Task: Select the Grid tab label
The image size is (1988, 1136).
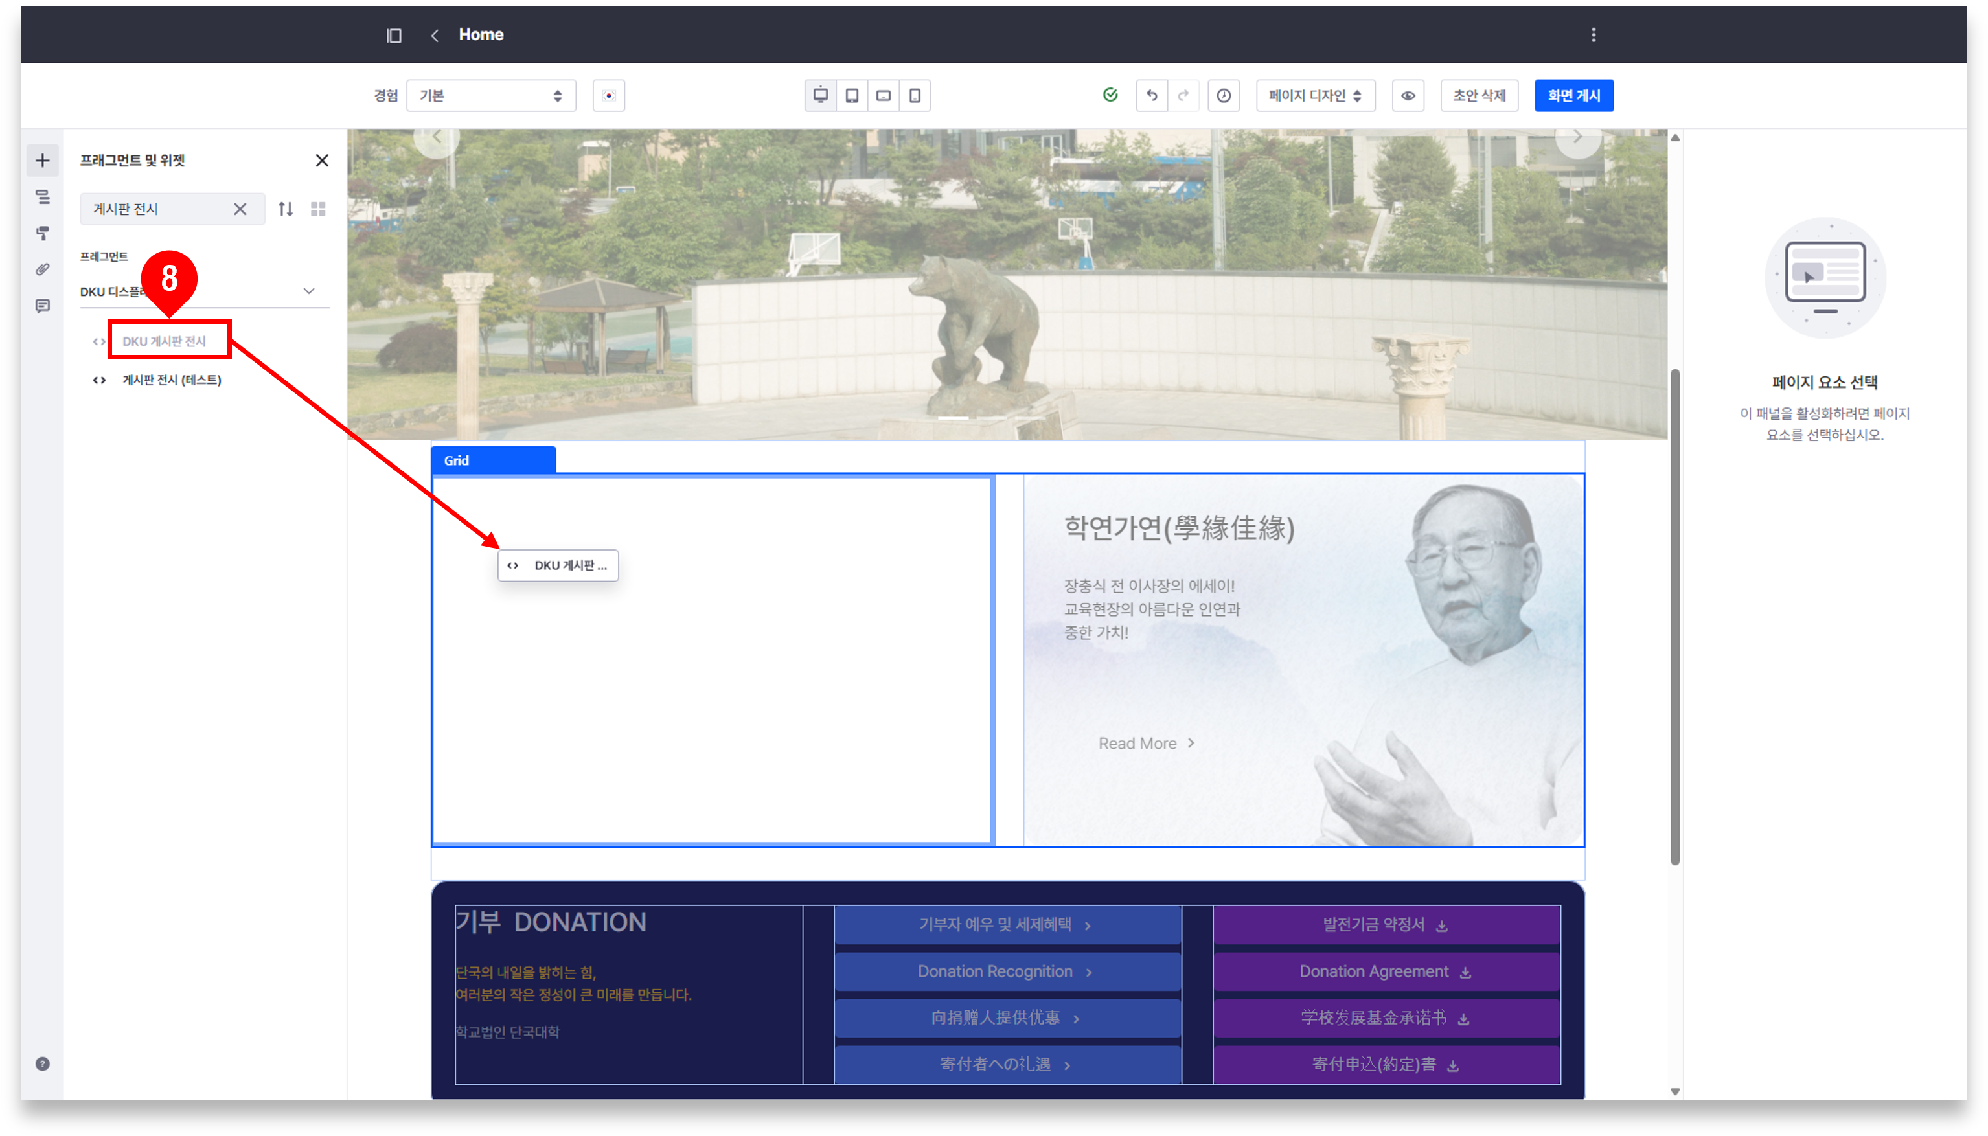Action: click(x=457, y=460)
